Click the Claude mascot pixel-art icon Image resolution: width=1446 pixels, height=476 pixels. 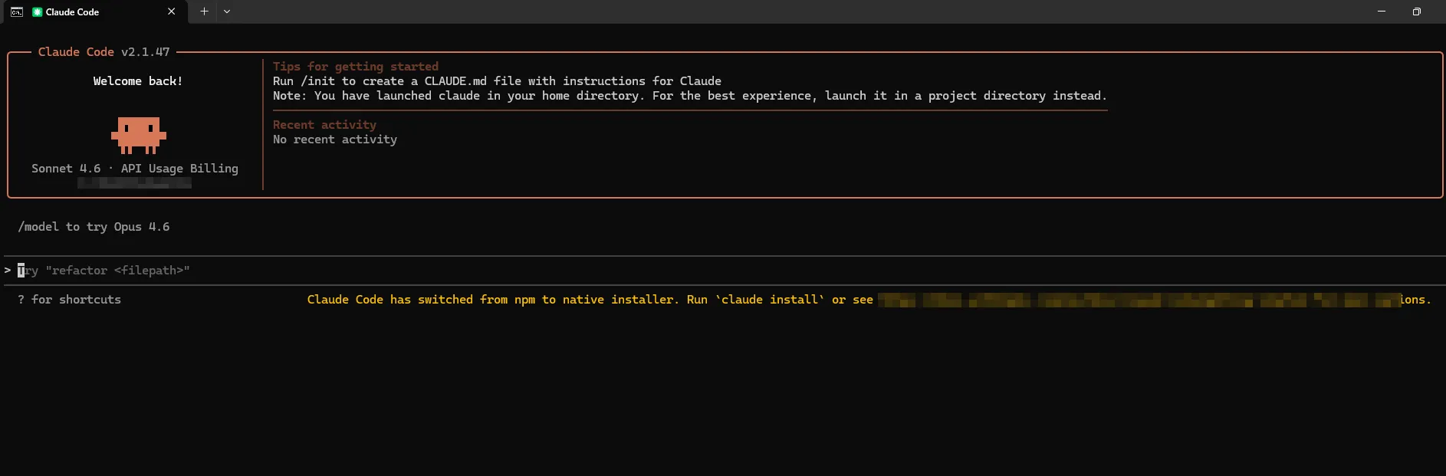click(x=138, y=136)
